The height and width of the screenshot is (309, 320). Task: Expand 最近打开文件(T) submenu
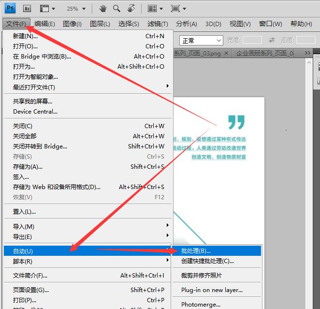pos(88,88)
